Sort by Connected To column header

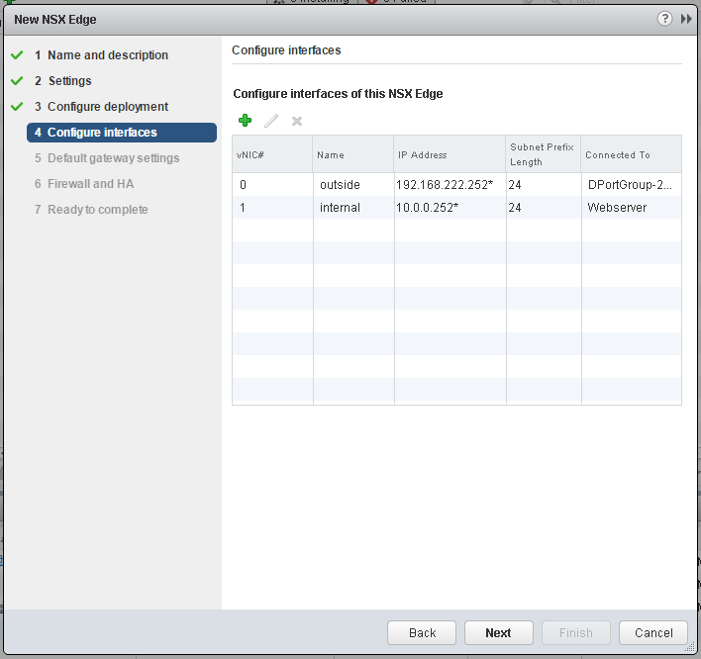632,154
